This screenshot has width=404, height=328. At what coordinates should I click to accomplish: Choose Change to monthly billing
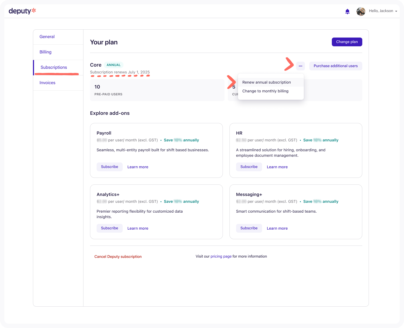[x=265, y=91]
